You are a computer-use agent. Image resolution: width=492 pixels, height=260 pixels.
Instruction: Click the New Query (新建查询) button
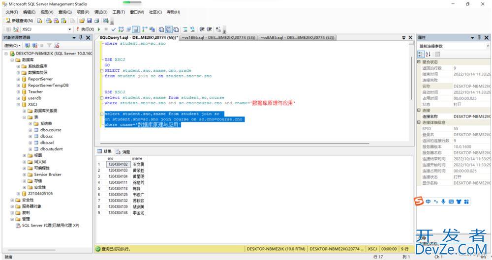20,21
